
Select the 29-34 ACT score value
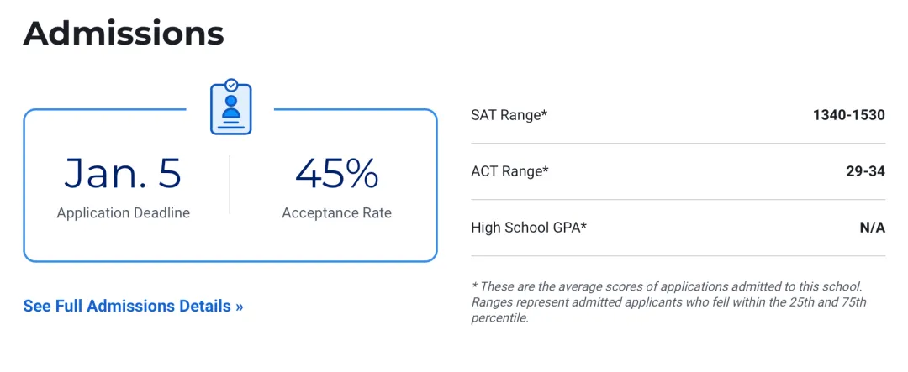point(865,171)
